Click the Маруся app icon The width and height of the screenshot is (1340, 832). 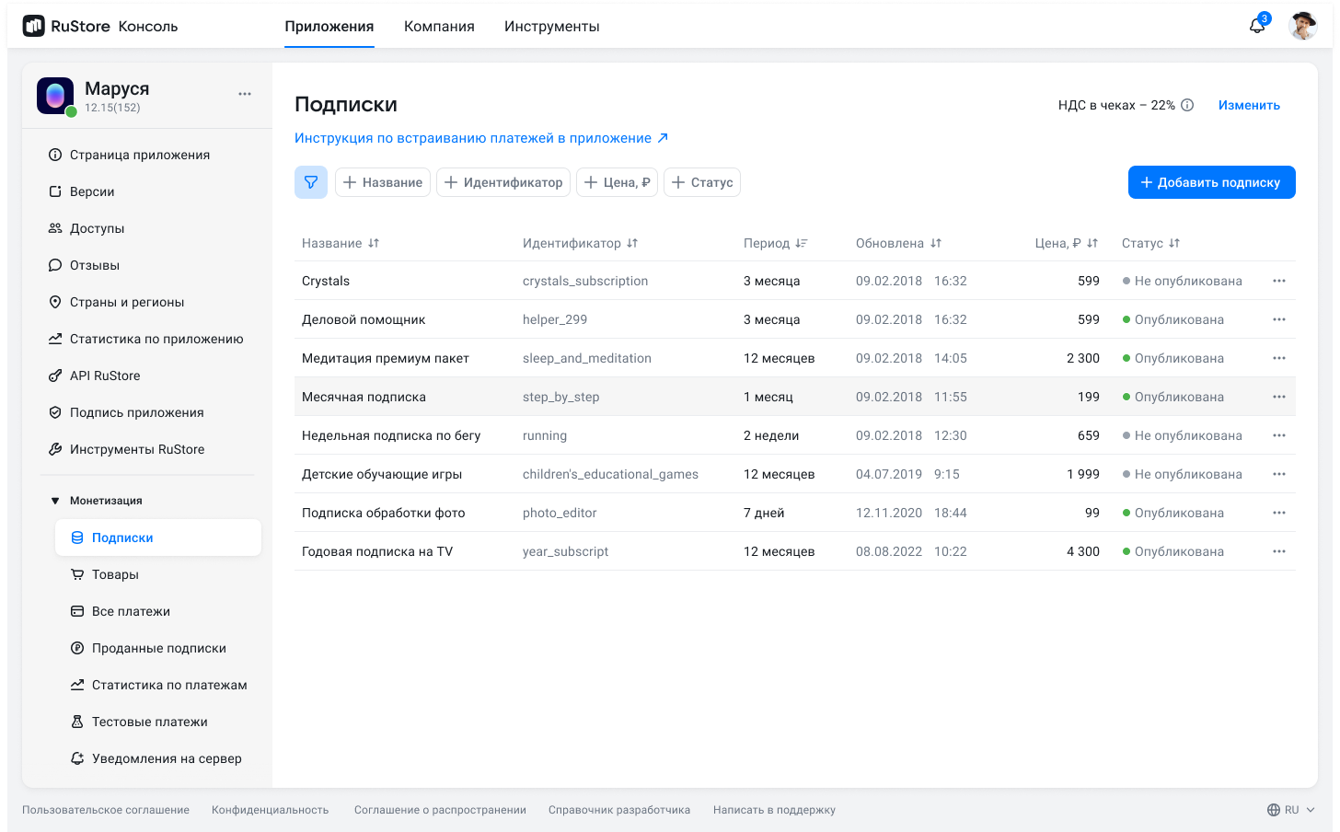coord(55,96)
